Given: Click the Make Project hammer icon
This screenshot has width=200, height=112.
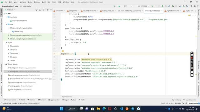Looking at the screenshot, I should [x=114, y=6].
